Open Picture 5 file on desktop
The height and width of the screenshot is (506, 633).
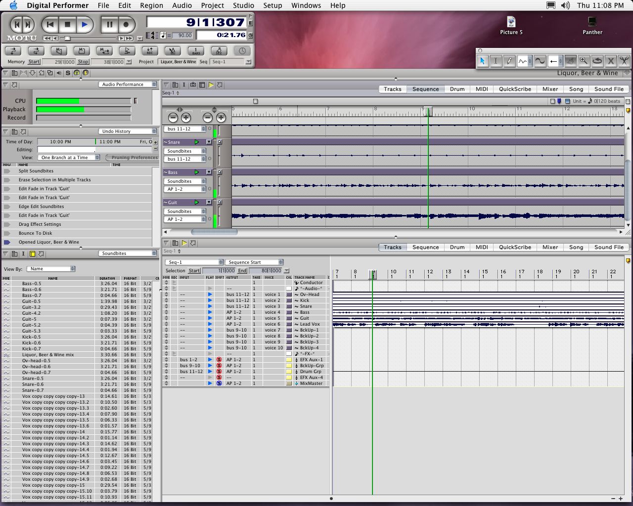click(x=511, y=26)
